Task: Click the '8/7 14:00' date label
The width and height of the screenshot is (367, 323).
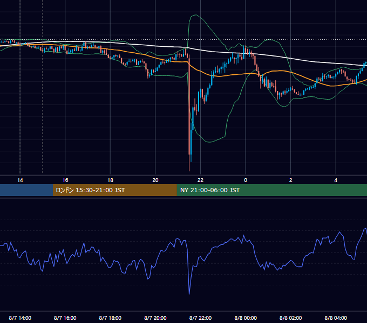Action: pos(20,318)
